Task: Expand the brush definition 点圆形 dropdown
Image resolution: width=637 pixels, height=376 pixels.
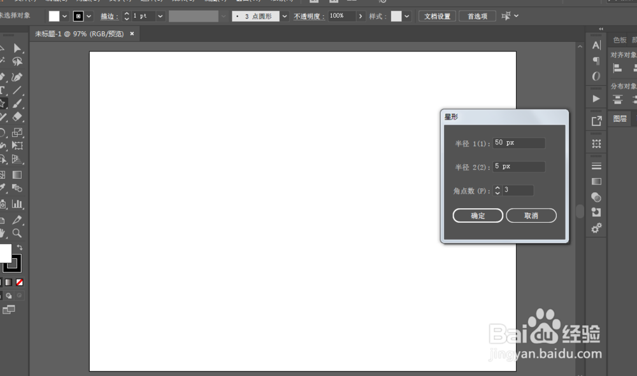Action: tap(283, 16)
